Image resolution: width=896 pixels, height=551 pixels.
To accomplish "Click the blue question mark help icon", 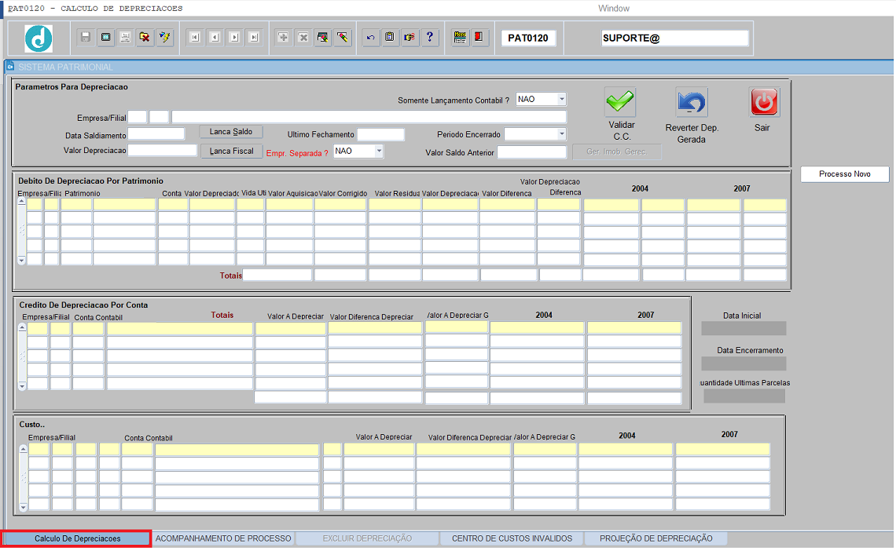I will 429,37.
